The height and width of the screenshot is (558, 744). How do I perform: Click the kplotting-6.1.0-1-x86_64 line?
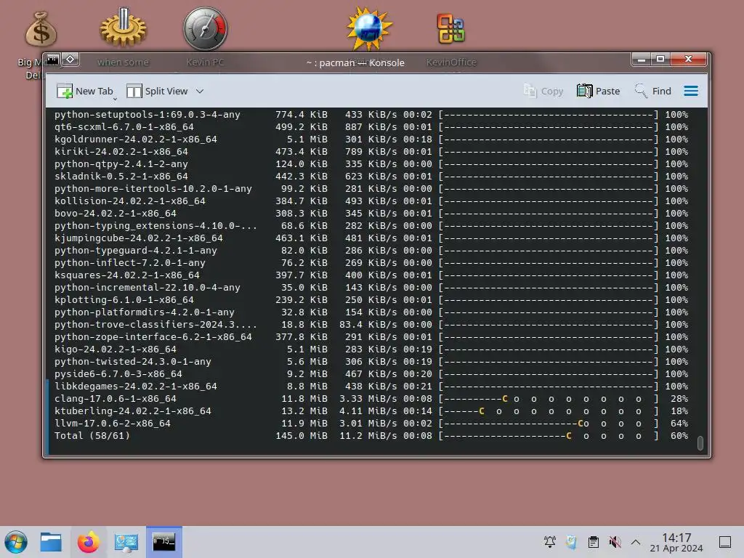coord(371,299)
